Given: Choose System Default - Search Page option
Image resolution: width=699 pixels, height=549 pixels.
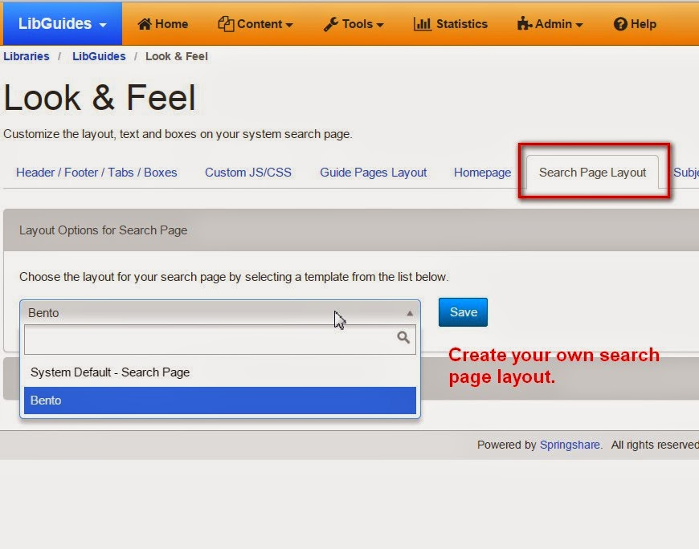Looking at the screenshot, I should (220, 372).
